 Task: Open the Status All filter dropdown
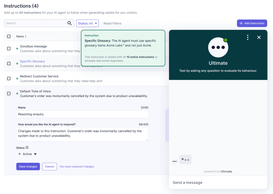(x=87, y=23)
